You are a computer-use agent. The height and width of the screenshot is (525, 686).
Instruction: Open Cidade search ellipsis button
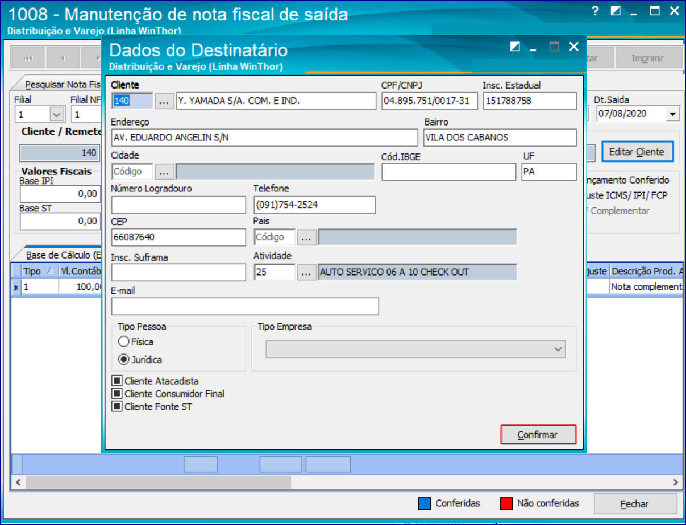coord(164,172)
